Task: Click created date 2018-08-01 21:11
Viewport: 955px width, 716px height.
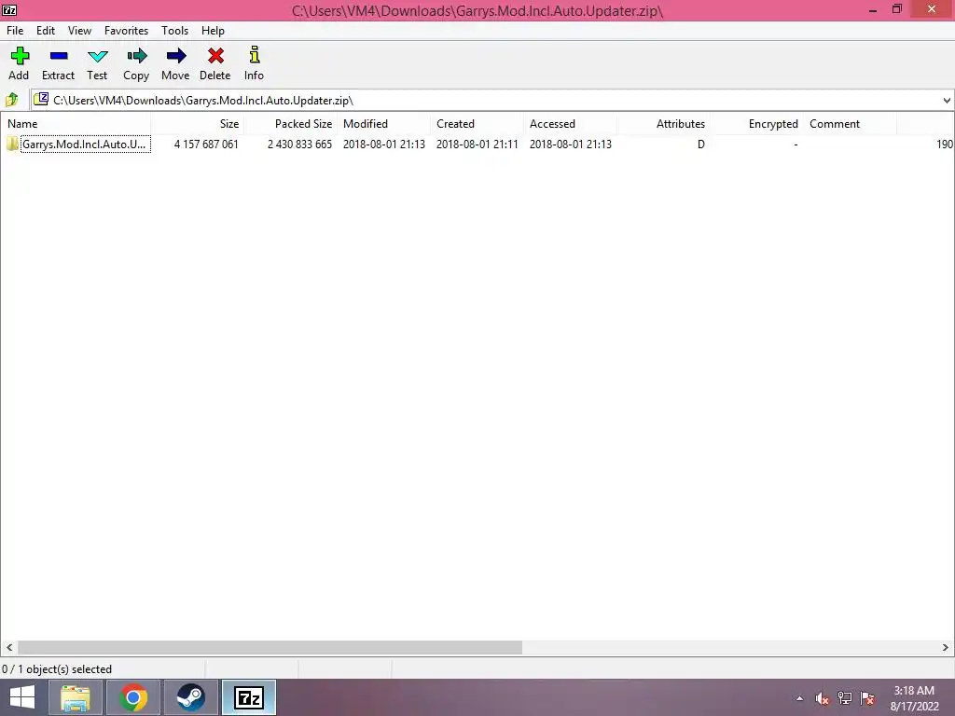Action: point(477,145)
